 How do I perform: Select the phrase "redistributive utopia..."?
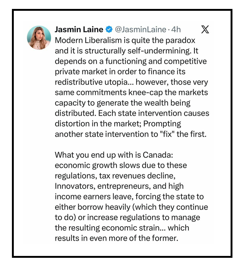pyautogui.click(x=94, y=82)
